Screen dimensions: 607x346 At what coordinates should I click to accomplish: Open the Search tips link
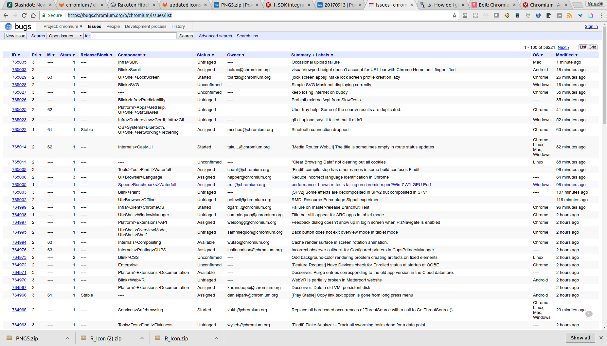click(x=247, y=36)
